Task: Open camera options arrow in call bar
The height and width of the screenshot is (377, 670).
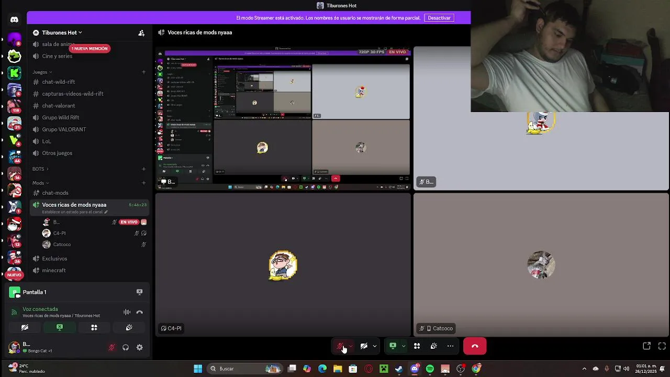Action: [x=374, y=346]
